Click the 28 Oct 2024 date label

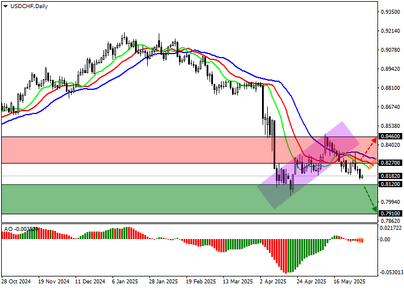point(16,282)
